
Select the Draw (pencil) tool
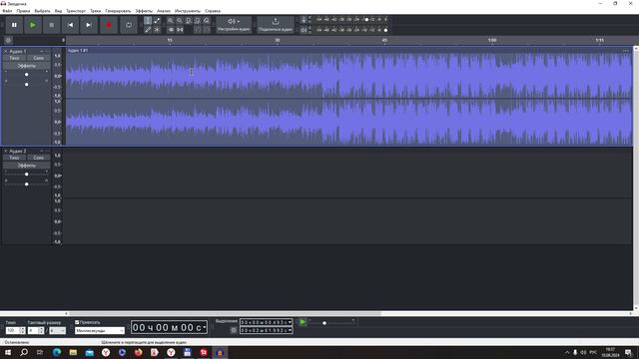pyautogui.click(x=148, y=29)
